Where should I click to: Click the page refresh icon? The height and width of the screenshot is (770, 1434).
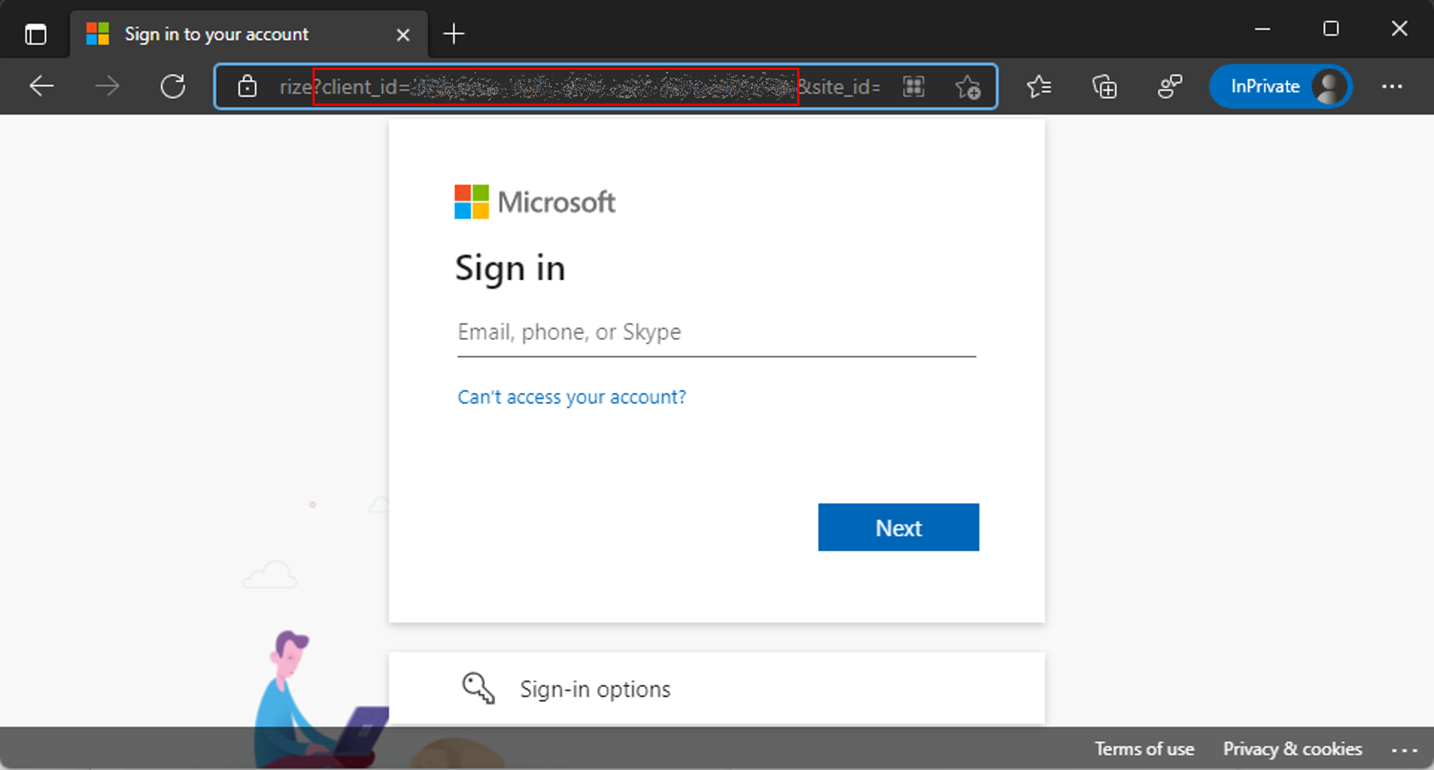173,86
